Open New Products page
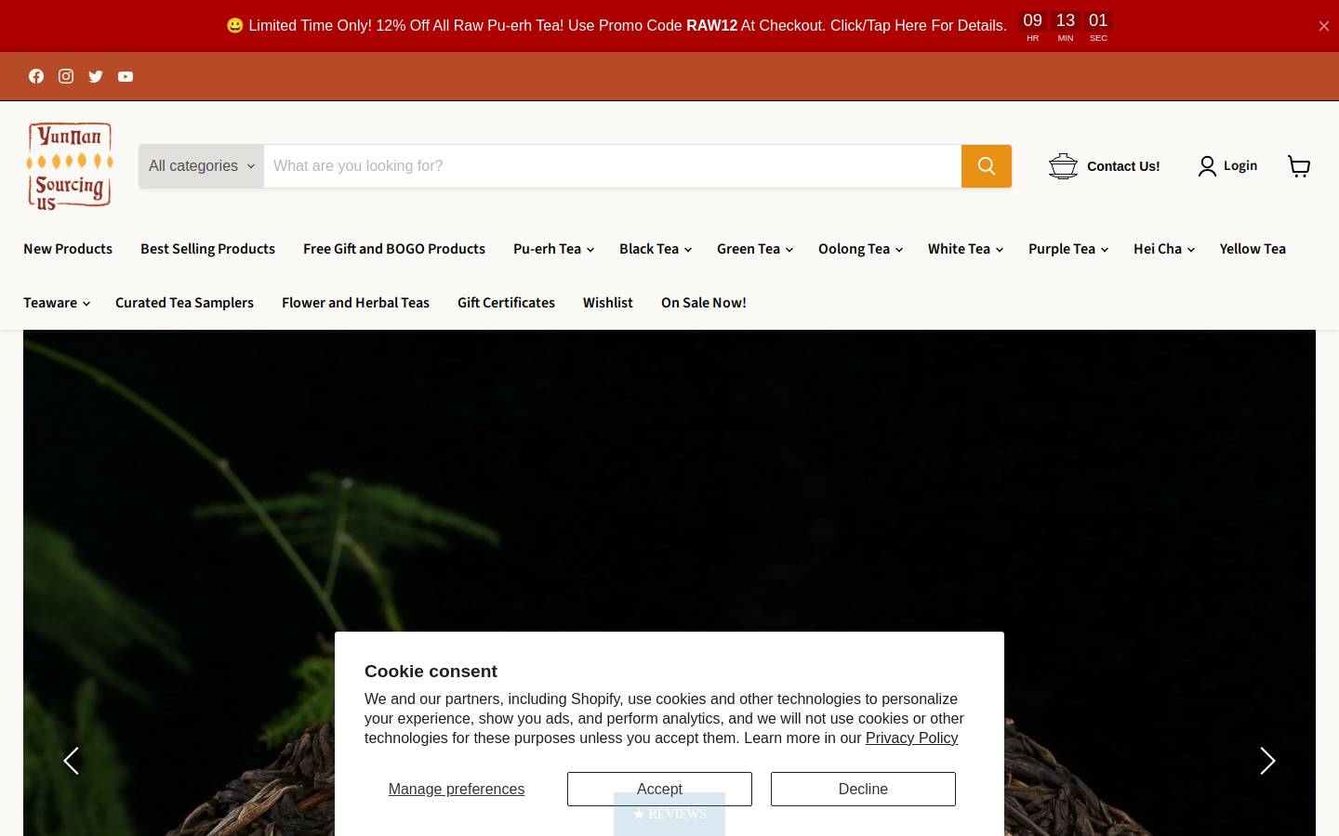The height and width of the screenshot is (836, 1339). [68, 249]
